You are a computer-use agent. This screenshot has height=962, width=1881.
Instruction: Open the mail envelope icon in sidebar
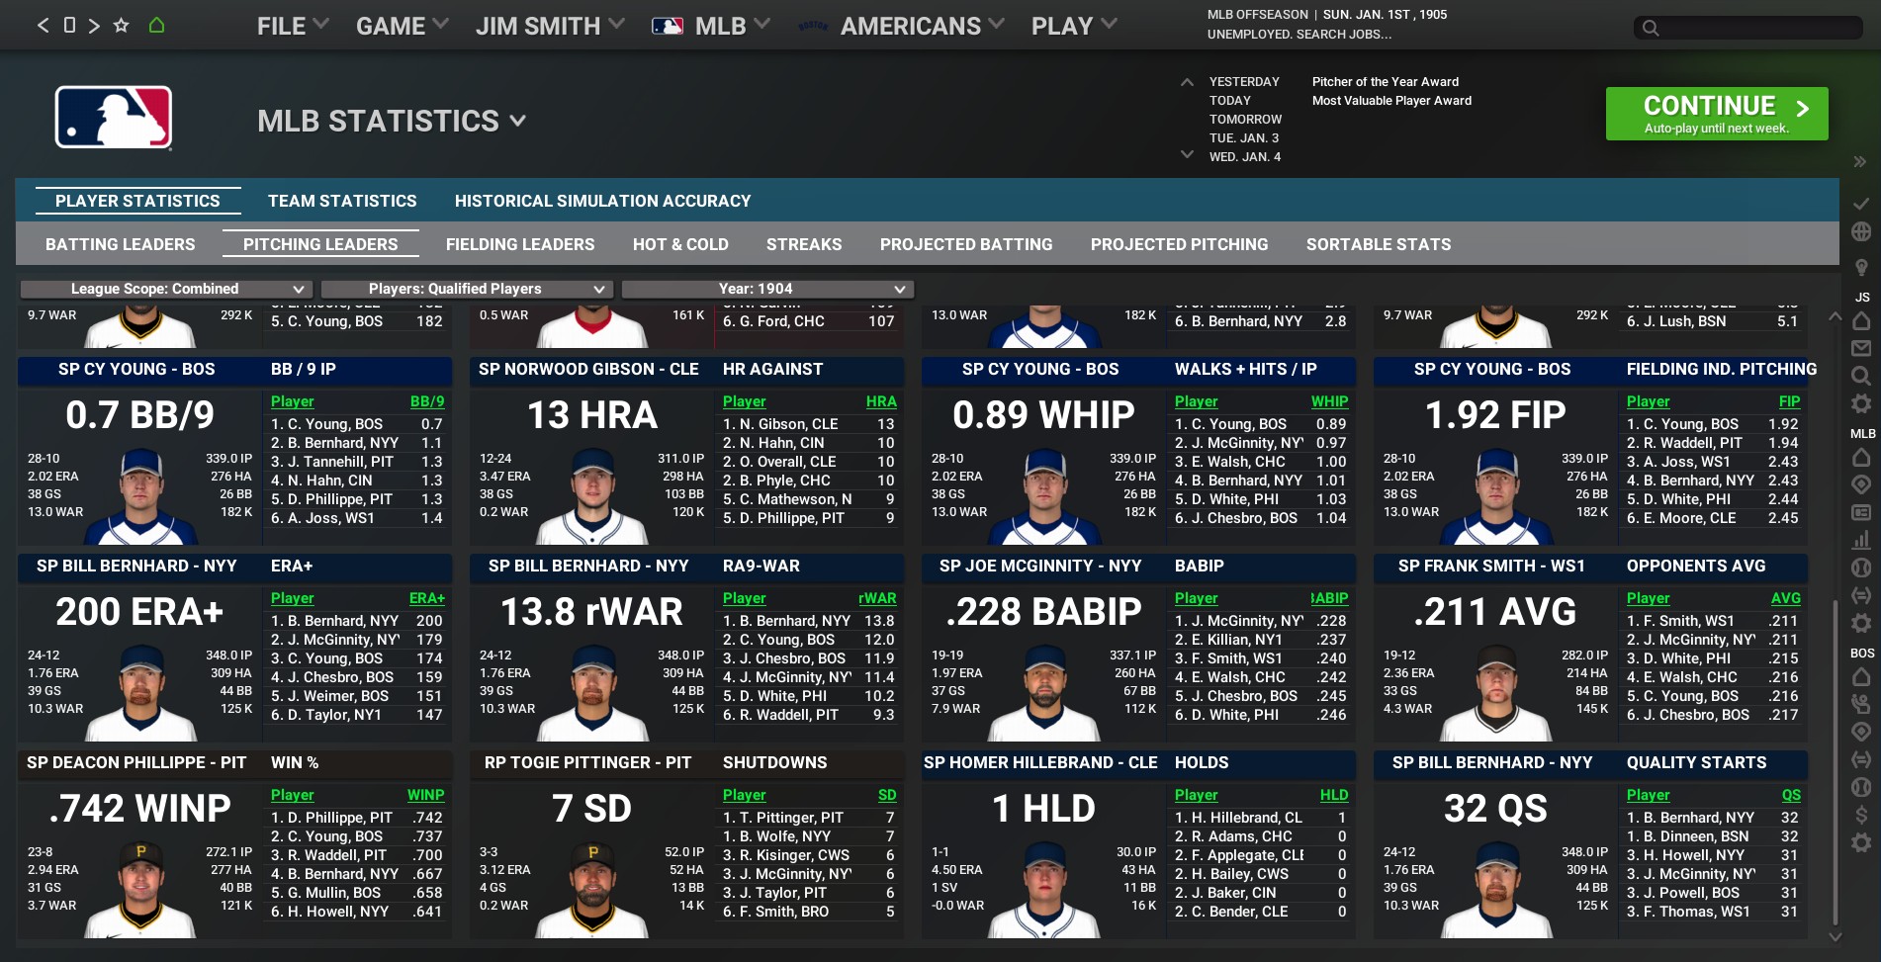click(x=1861, y=348)
